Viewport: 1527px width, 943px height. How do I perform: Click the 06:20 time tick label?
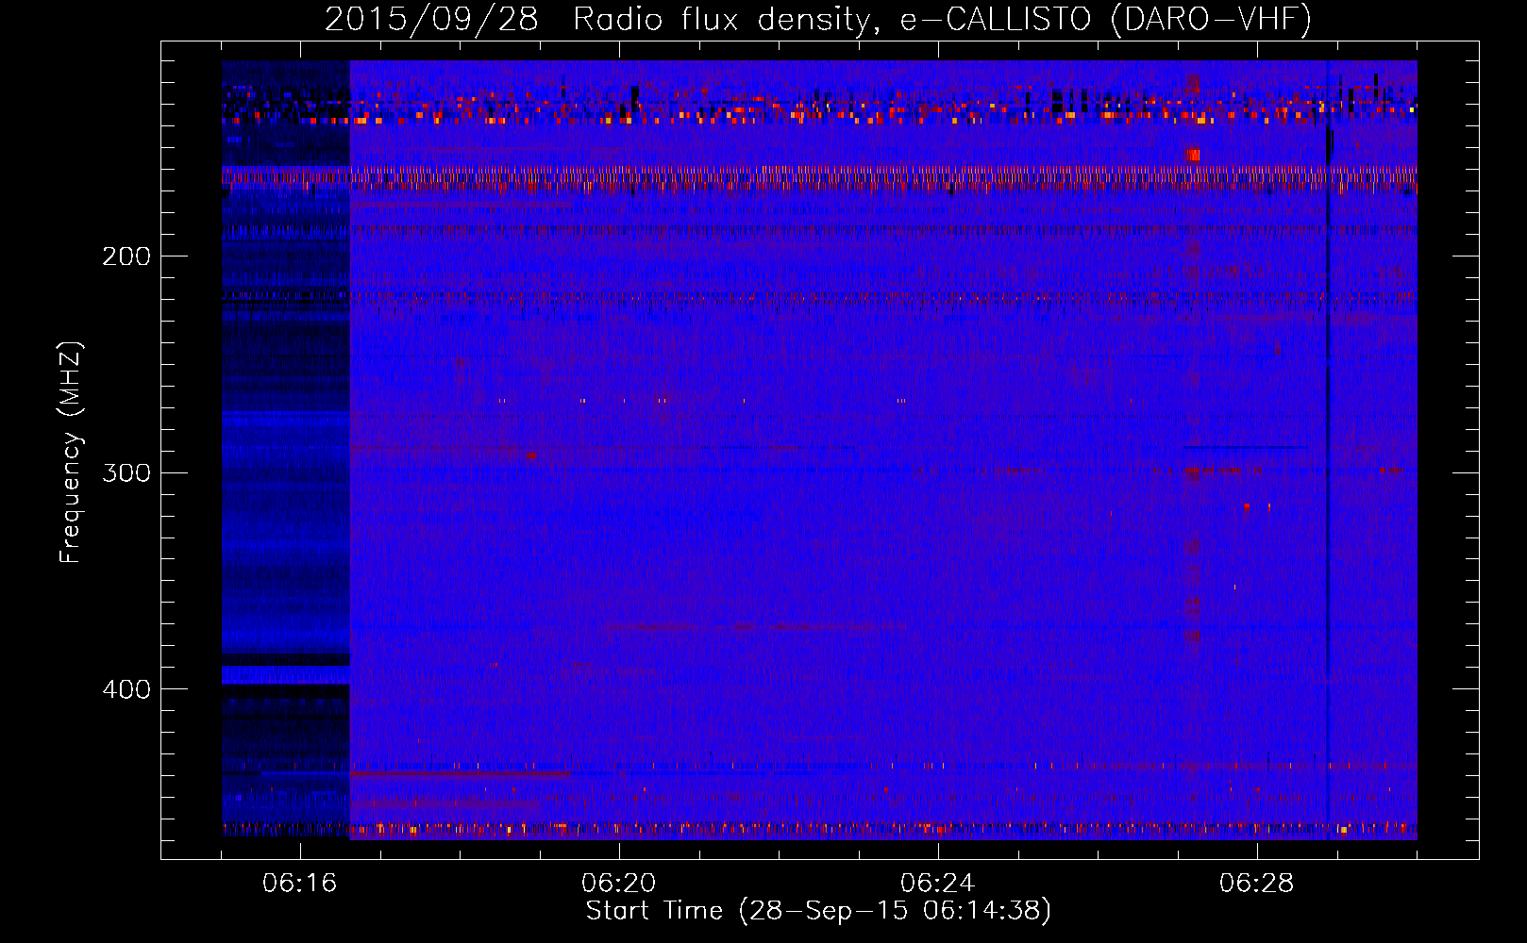click(619, 884)
